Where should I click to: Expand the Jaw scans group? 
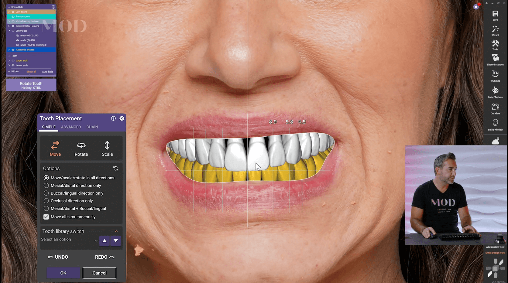coord(9,12)
